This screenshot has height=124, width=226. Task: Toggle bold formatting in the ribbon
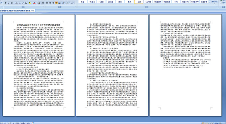[x=6, y=3]
